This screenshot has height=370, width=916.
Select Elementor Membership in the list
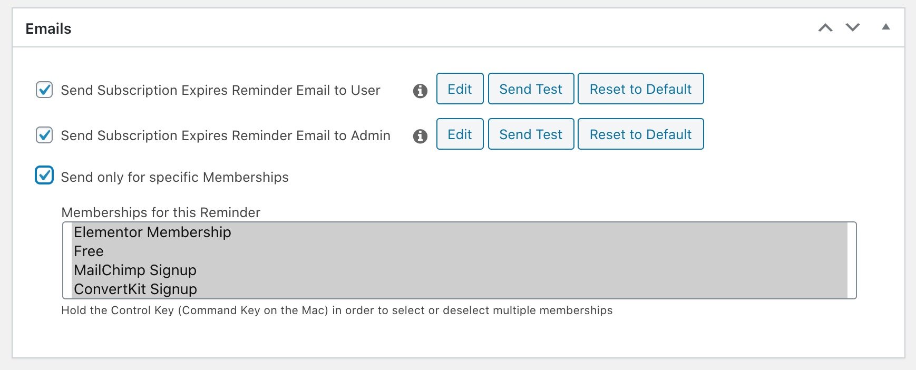459,232
